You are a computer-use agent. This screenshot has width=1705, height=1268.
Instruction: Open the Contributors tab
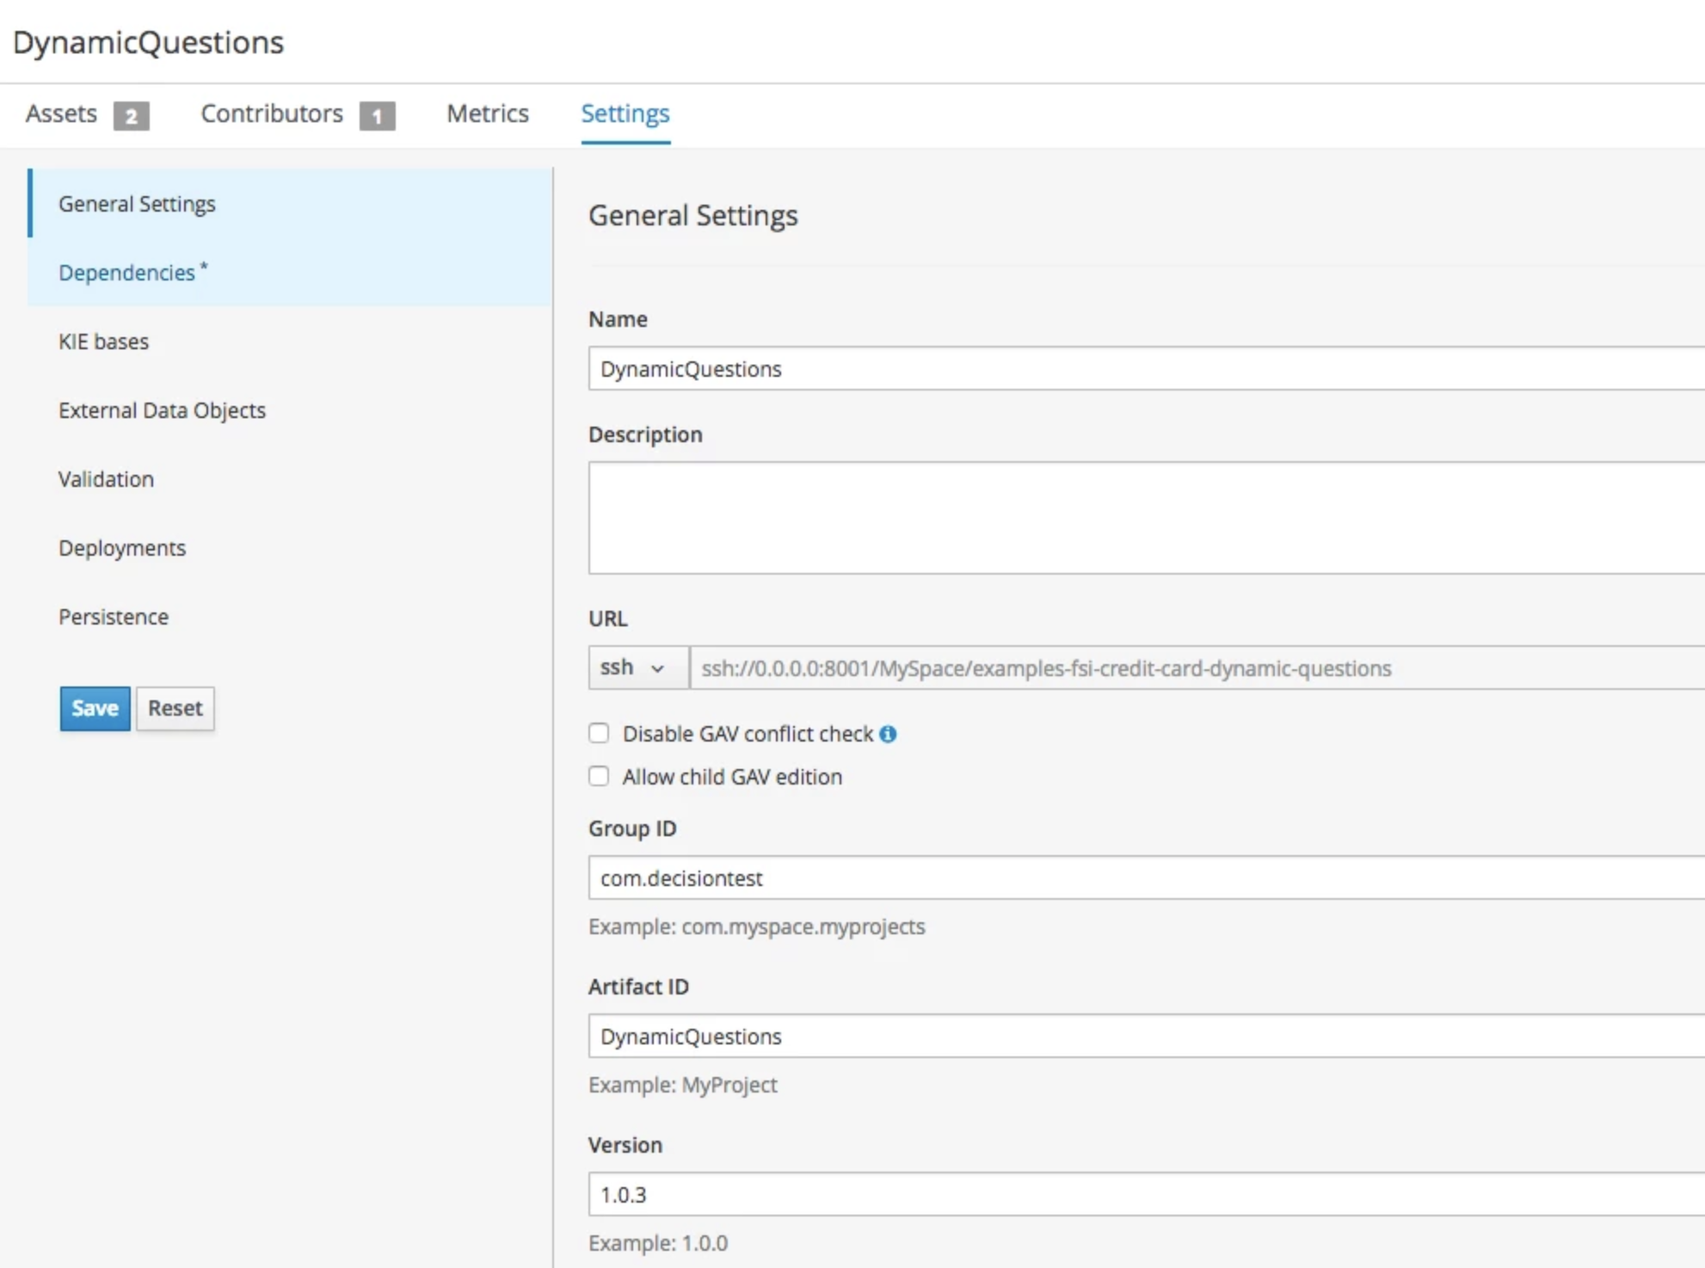pyautogui.click(x=271, y=114)
